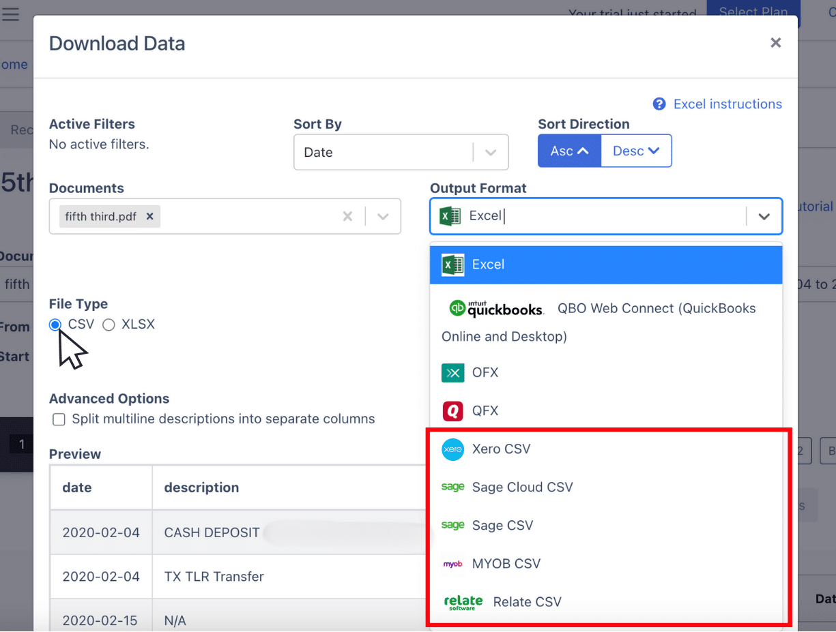Open the hamburger menu icon

click(10, 14)
